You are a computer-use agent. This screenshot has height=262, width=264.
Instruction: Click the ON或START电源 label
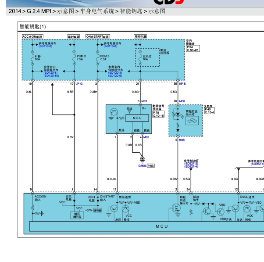tap(98, 36)
